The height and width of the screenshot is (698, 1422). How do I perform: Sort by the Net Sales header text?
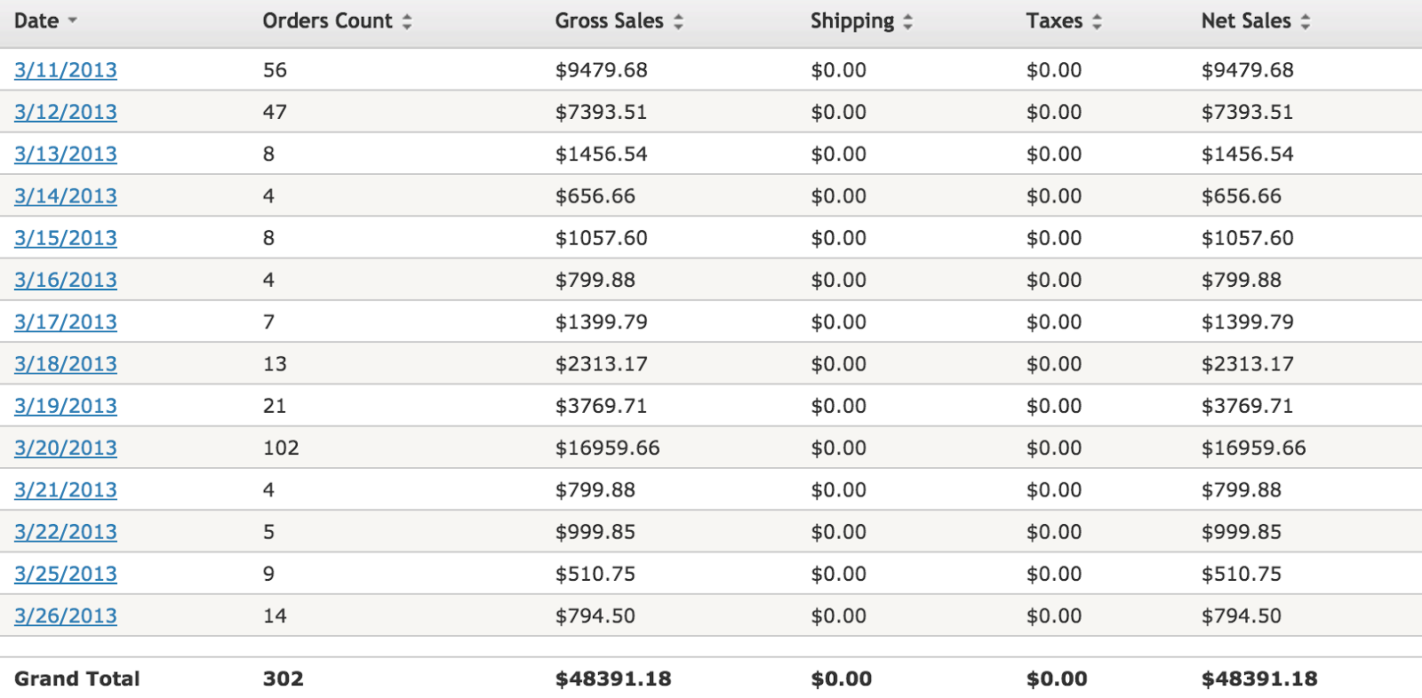click(1245, 21)
